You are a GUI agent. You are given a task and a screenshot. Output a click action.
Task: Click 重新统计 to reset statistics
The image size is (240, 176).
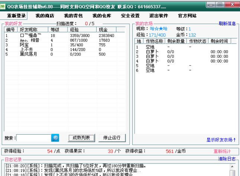pyautogui.click(x=222, y=151)
